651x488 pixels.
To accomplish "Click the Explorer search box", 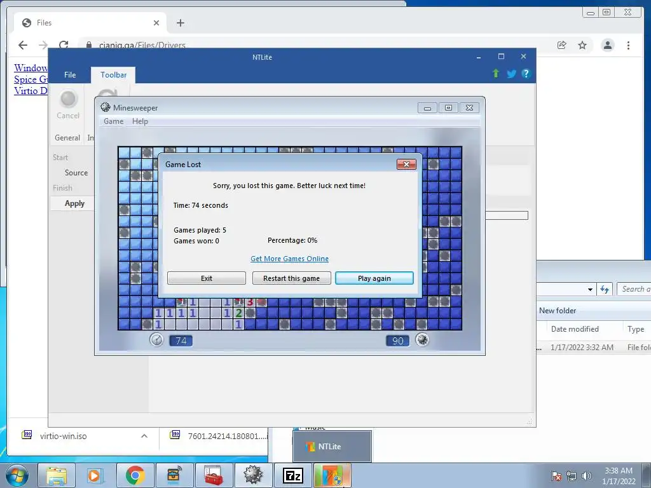I will 634,289.
